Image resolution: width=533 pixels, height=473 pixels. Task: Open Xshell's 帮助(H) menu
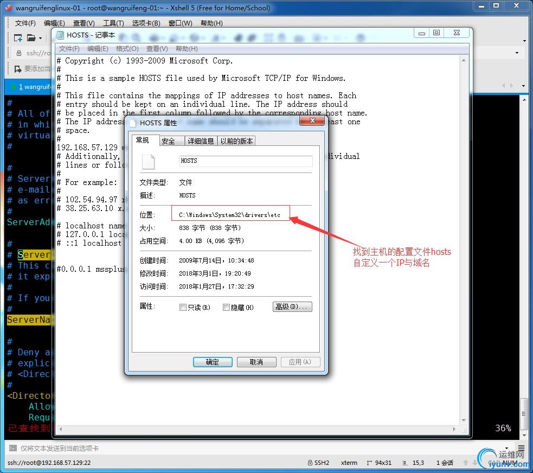click(211, 23)
